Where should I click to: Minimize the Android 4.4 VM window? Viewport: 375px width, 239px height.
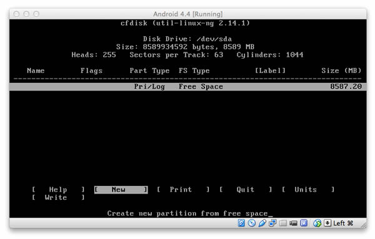click(x=26, y=14)
